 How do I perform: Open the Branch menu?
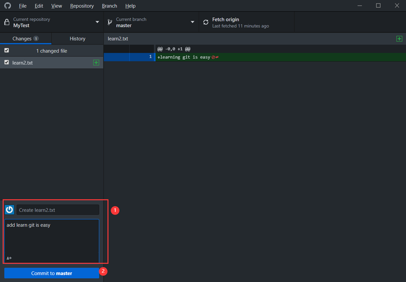(x=109, y=6)
